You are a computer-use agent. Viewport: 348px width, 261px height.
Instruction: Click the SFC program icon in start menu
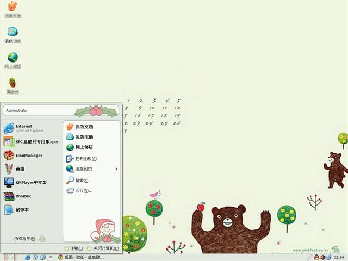(x=9, y=142)
